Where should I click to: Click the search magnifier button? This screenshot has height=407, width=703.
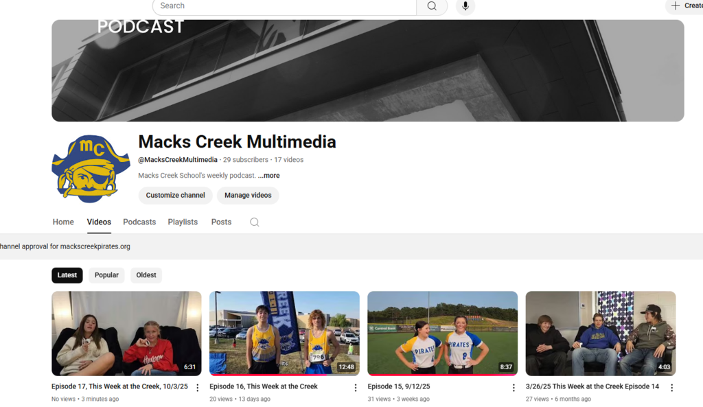432,6
